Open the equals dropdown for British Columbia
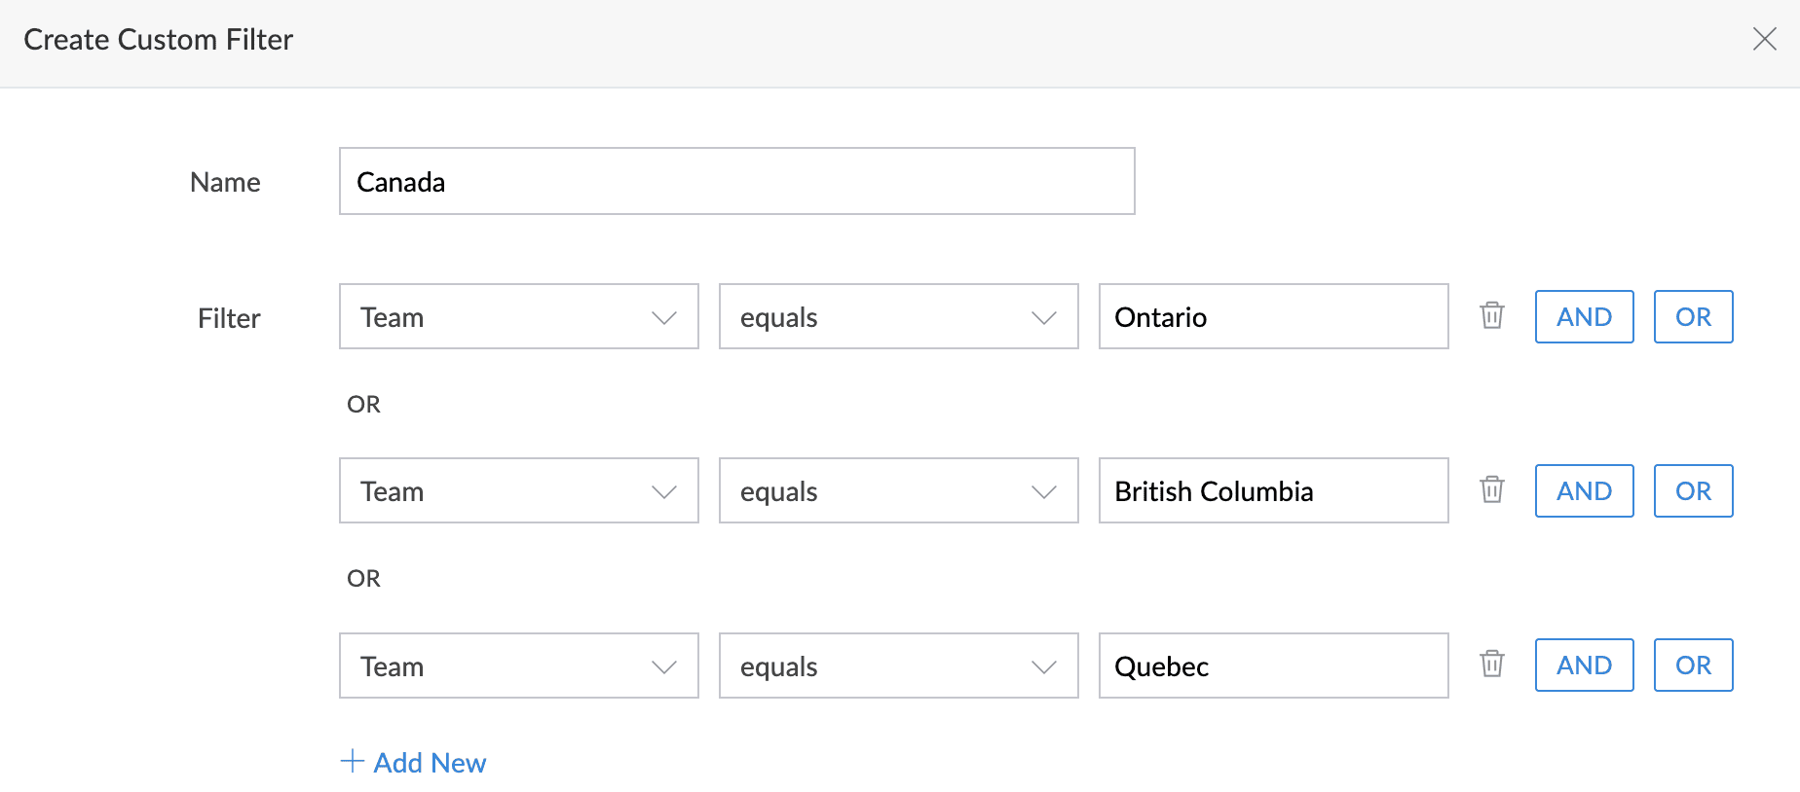The height and width of the screenshot is (792, 1800). pyautogui.click(x=898, y=491)
